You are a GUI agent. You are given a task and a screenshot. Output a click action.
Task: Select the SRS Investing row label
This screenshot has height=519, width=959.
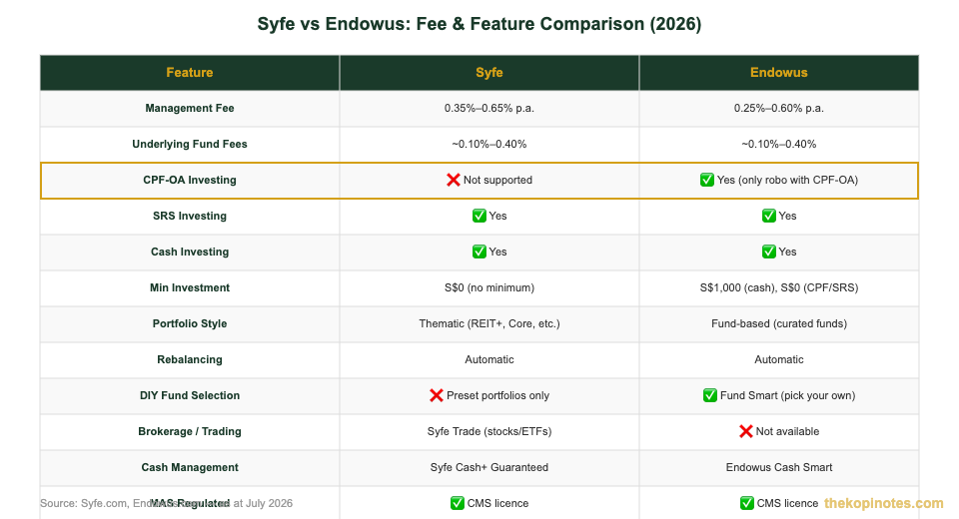(190, 216)
